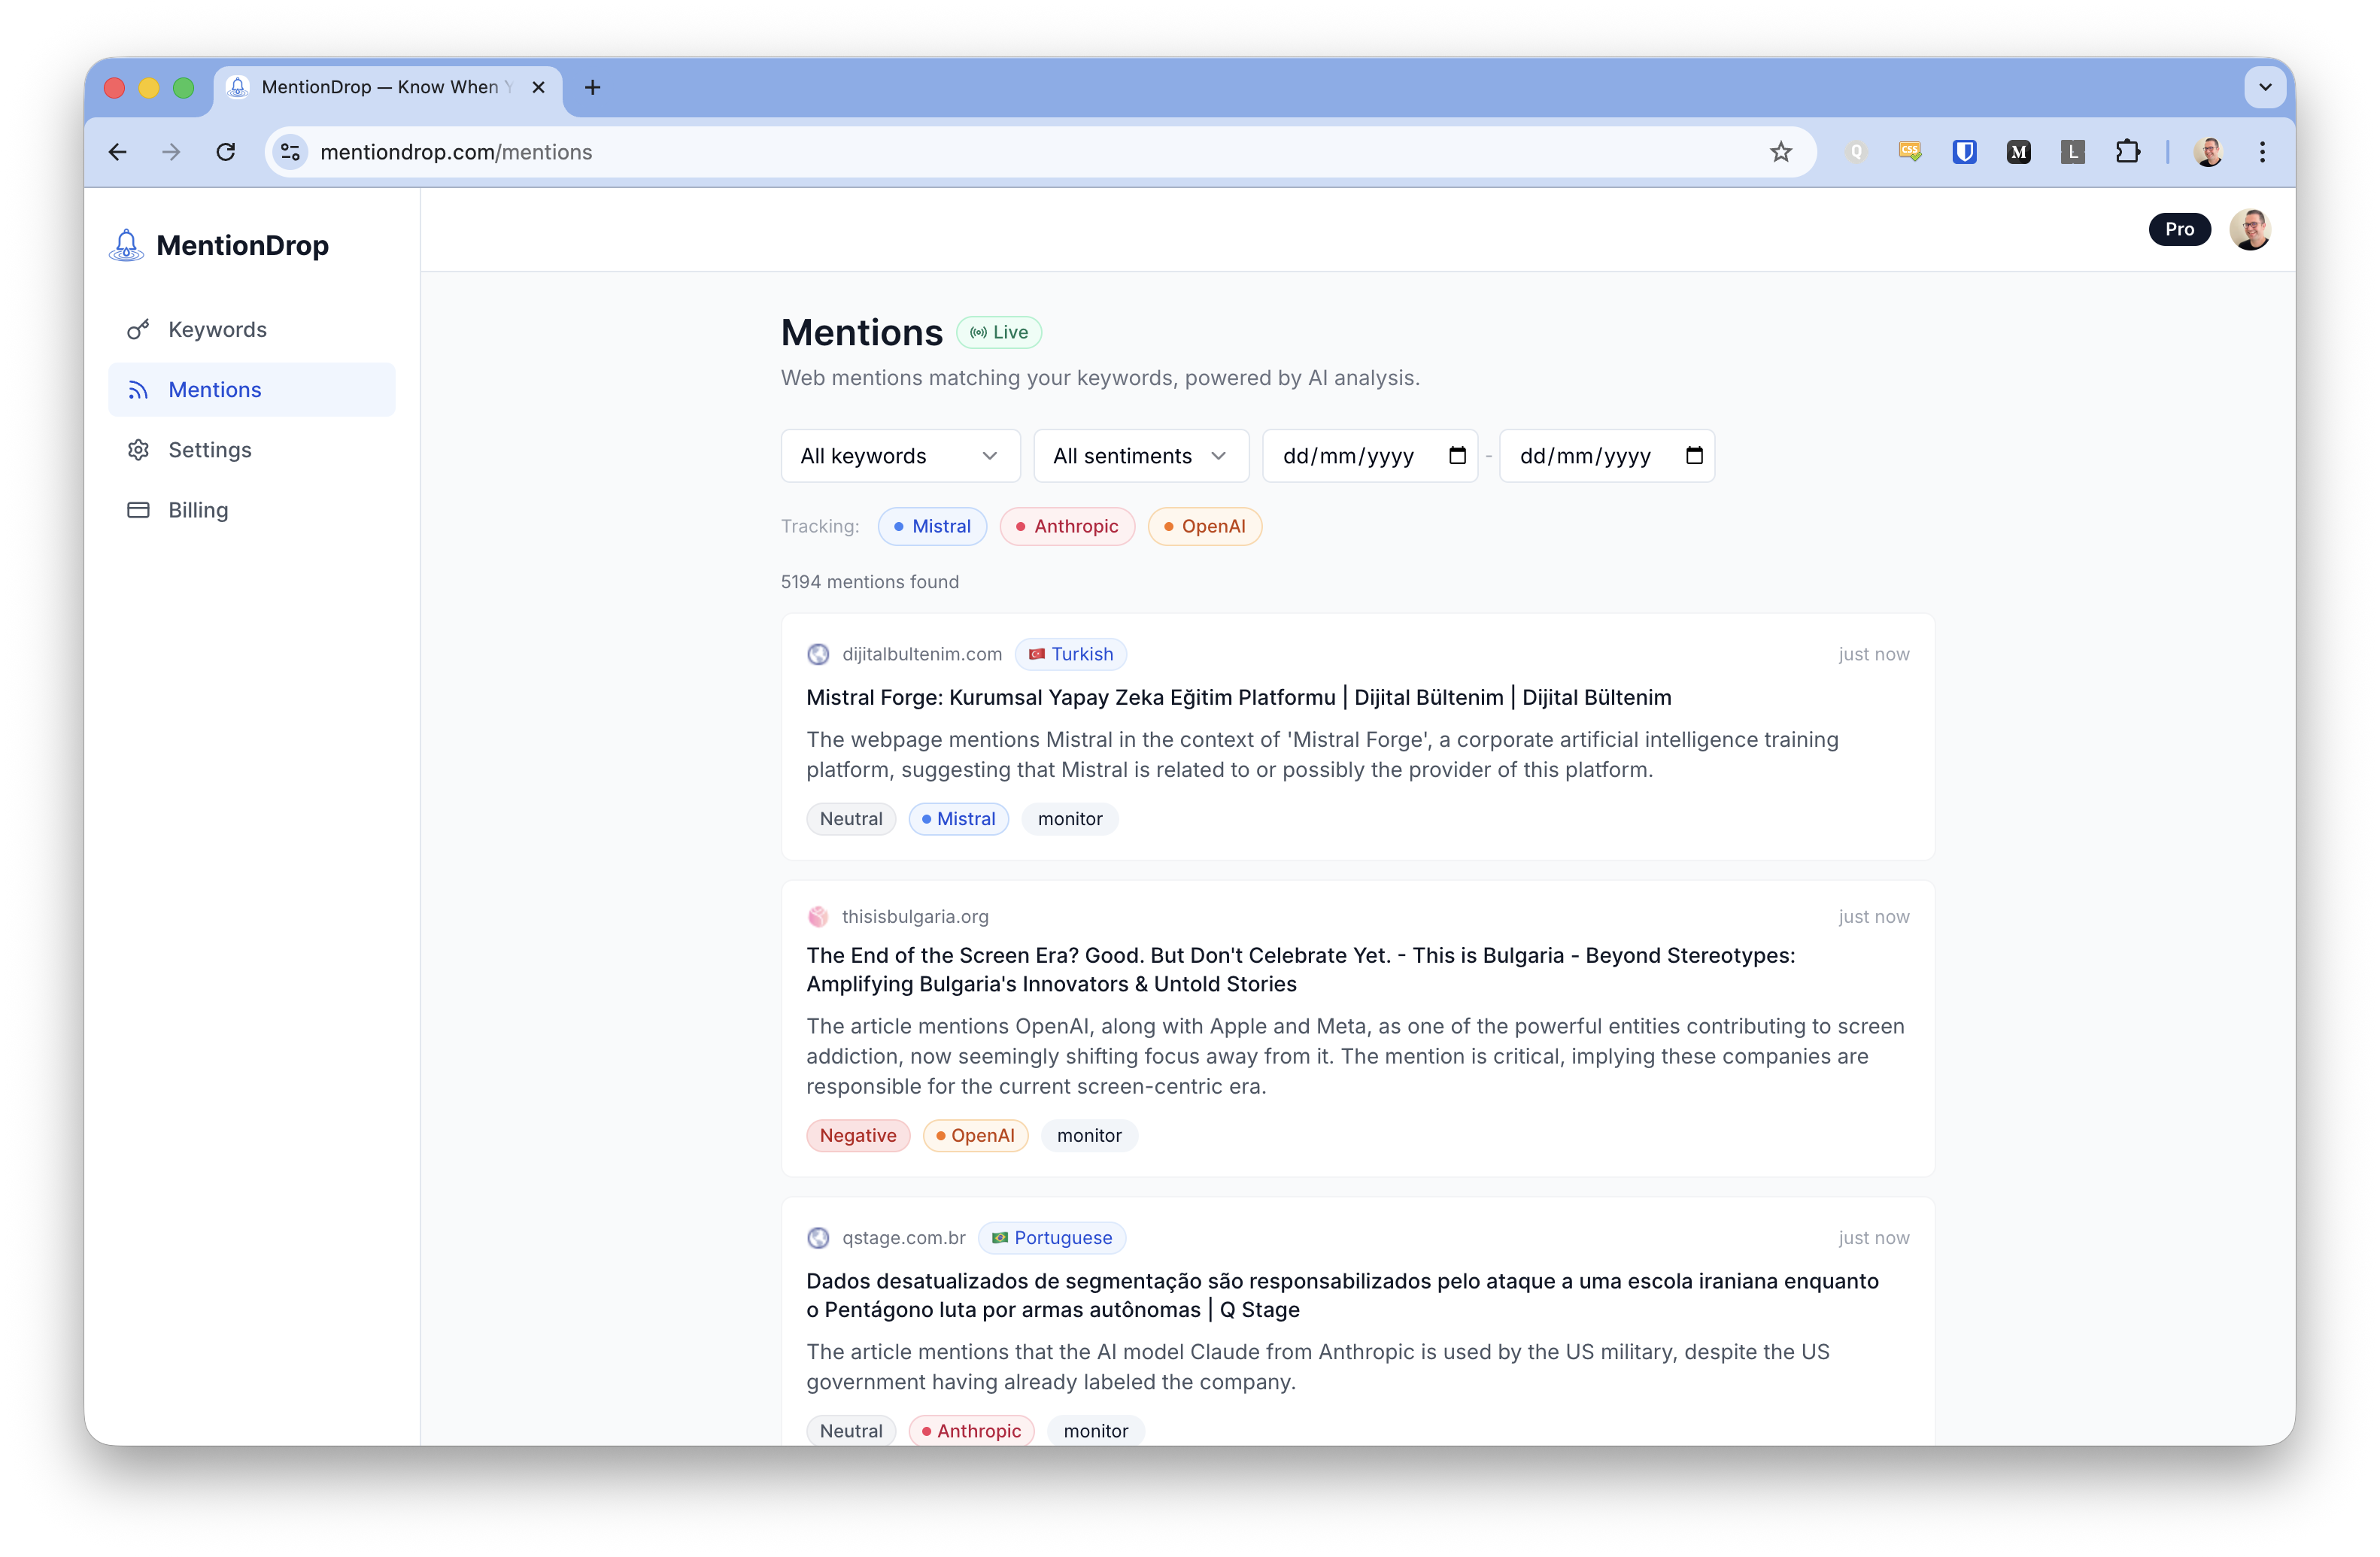Switch to the MentionDrop browser tab

(x=380, y=87)
